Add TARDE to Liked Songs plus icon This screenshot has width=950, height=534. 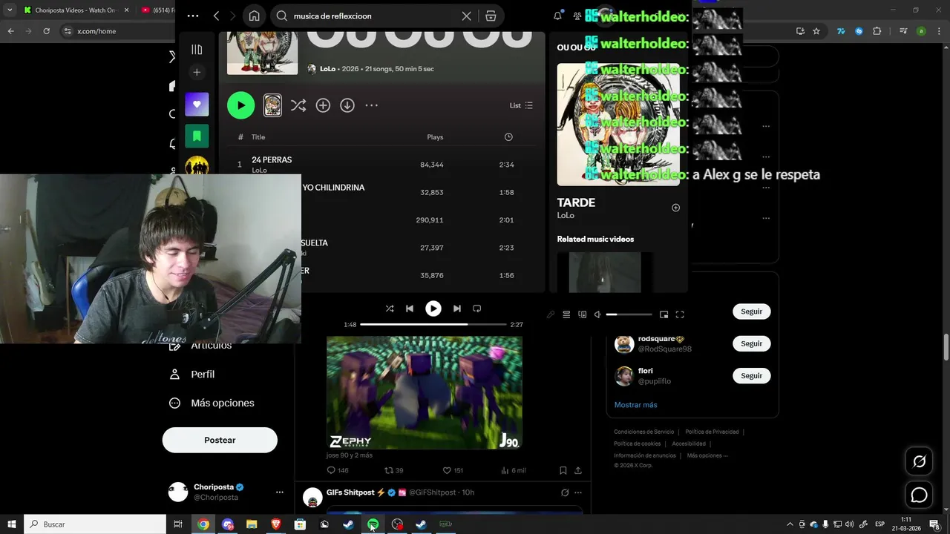pos(675,208)
